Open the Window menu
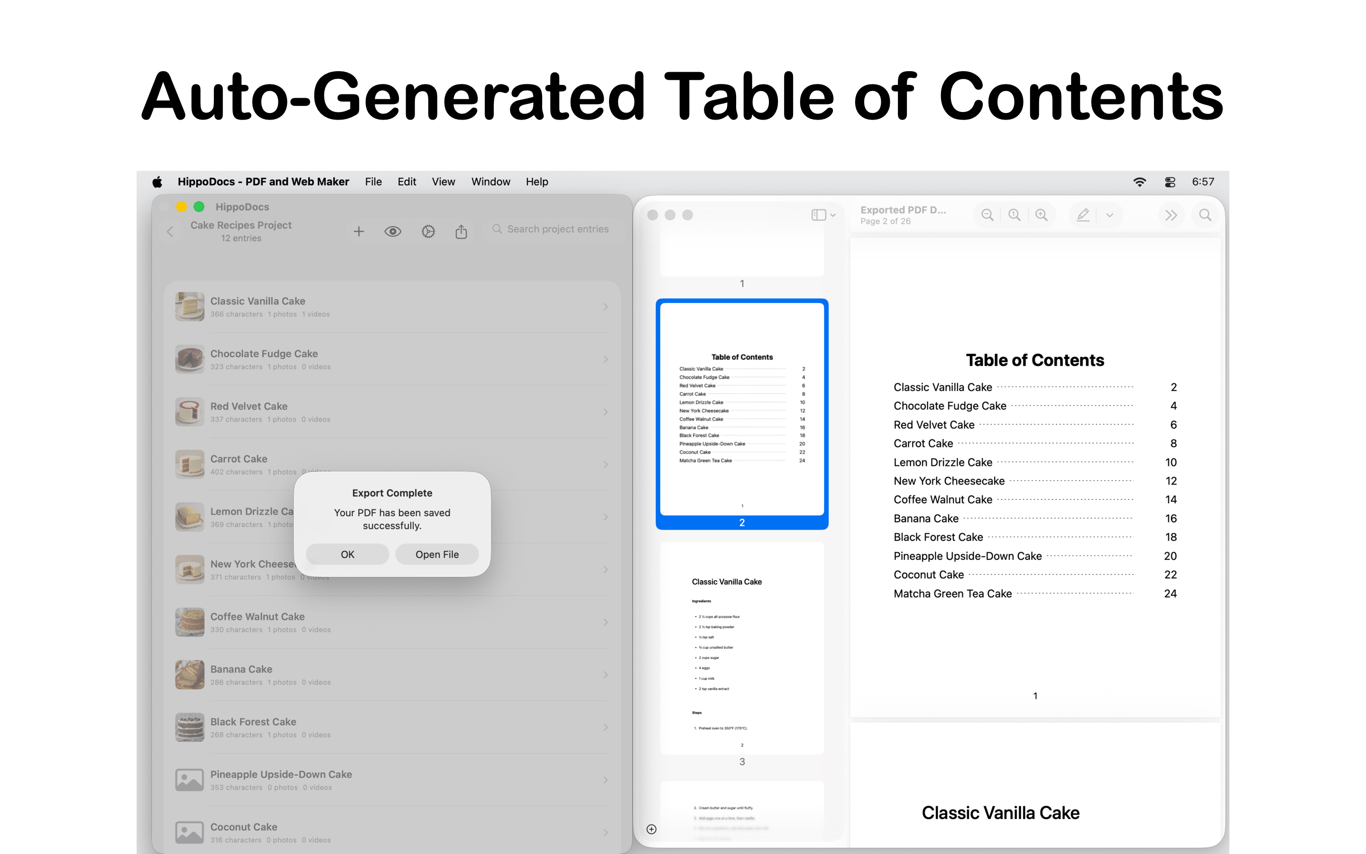Screen dimensions: 1366x854 [490, 182]
